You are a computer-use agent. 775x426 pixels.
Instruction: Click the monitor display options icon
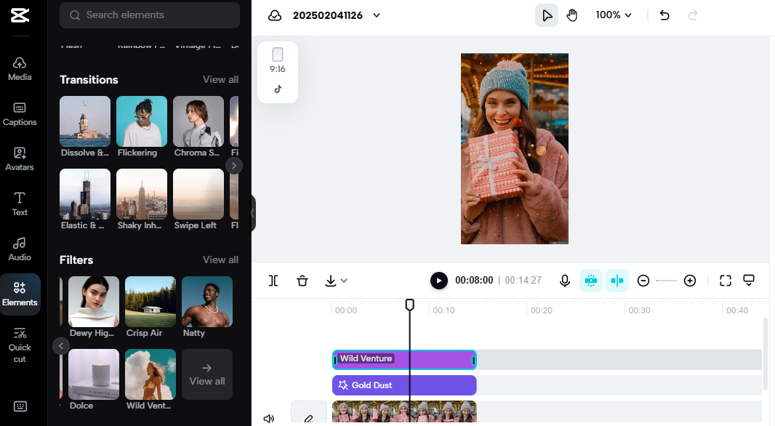(x=749, y=281)
